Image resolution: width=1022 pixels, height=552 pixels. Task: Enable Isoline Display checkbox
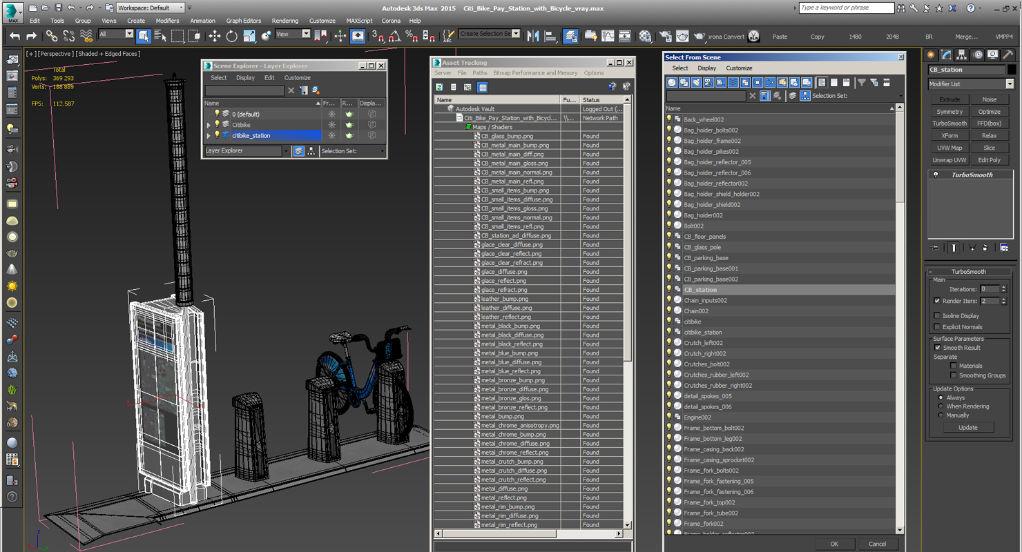click(937, 315)
